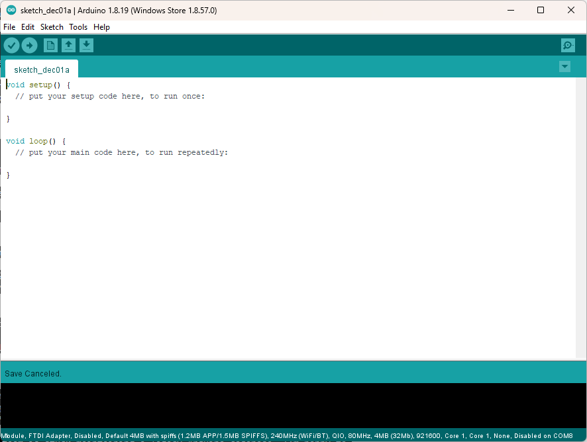Select the sketch_dec01a tab
This screenshot has width=587, height=442.
pyautogui.click(x=41, y=69)
